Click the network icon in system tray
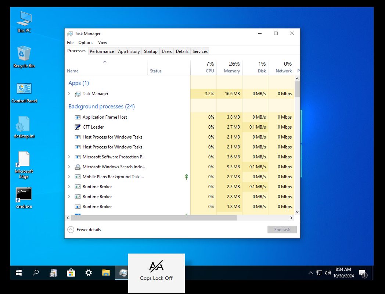Viewport: 385px width, 294px height. [319, 273]
